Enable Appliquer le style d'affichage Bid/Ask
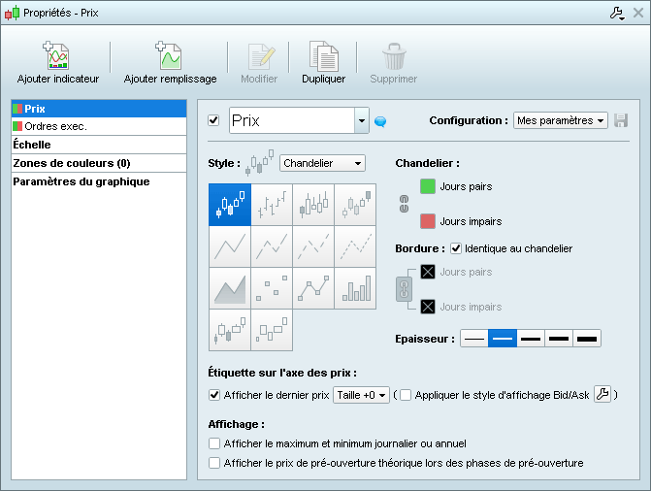Viewport: 651px width, 491px height. click(406, 395)
